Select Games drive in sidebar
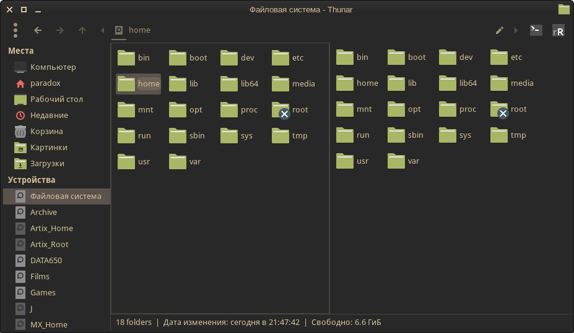This screenshot has width=574, height=333. pos(57,292)
